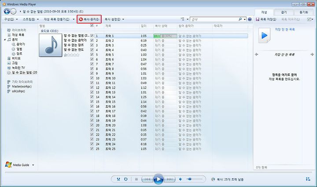Click into the library search field
Viewport: 317px width, 187px height.
(x=214, y=19)
